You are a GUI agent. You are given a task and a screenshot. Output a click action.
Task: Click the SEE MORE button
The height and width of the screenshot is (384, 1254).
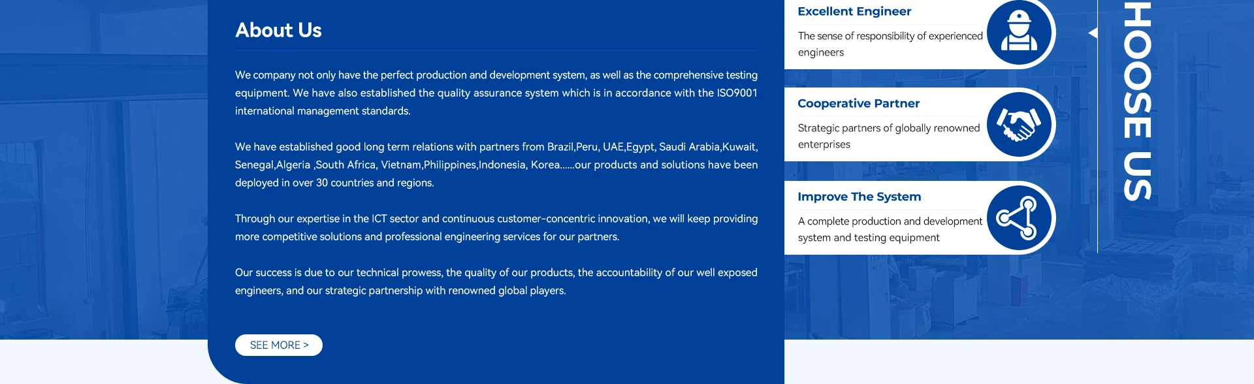pos(279,345)
